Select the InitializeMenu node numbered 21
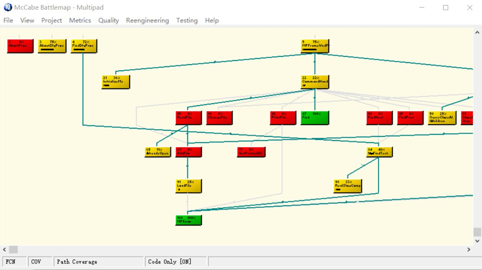 pos(116,82)
